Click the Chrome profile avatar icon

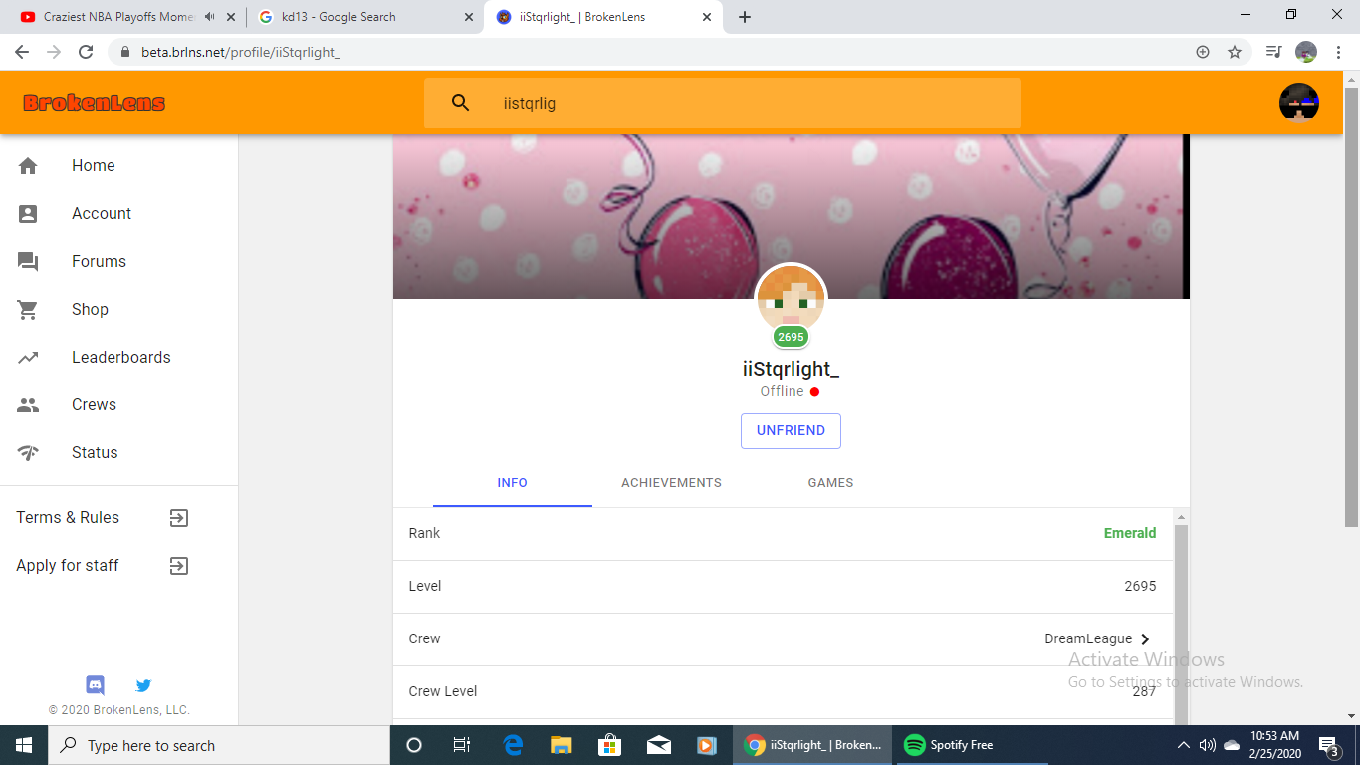point(1306,52)
